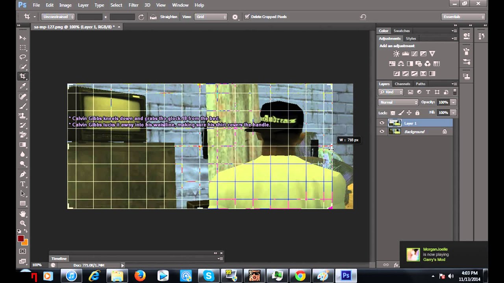Open the Color panel flyout menu

454,31
